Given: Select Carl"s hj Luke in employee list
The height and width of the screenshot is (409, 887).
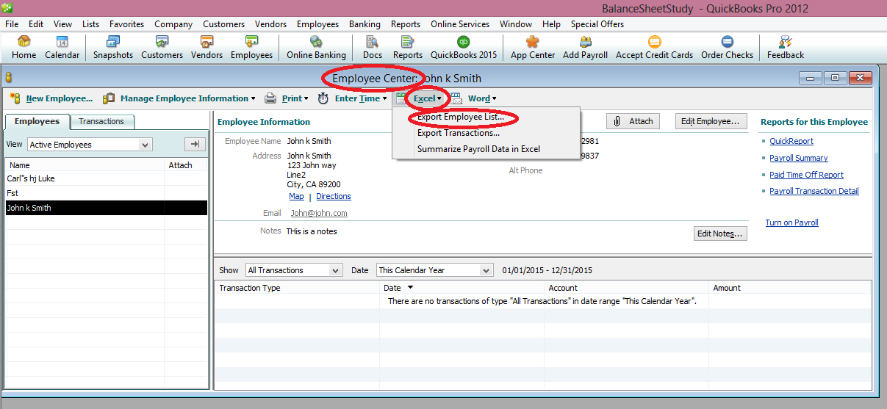Looking at the screenshot, I should pyautogui.click(x=31, y=178).
